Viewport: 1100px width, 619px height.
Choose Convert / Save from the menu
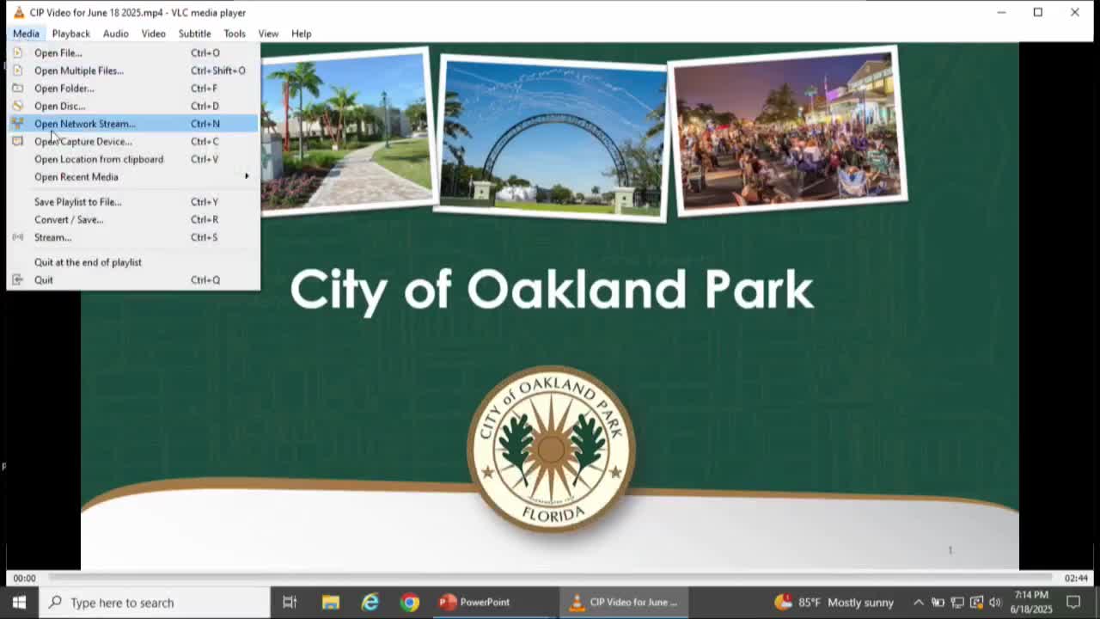69,219
